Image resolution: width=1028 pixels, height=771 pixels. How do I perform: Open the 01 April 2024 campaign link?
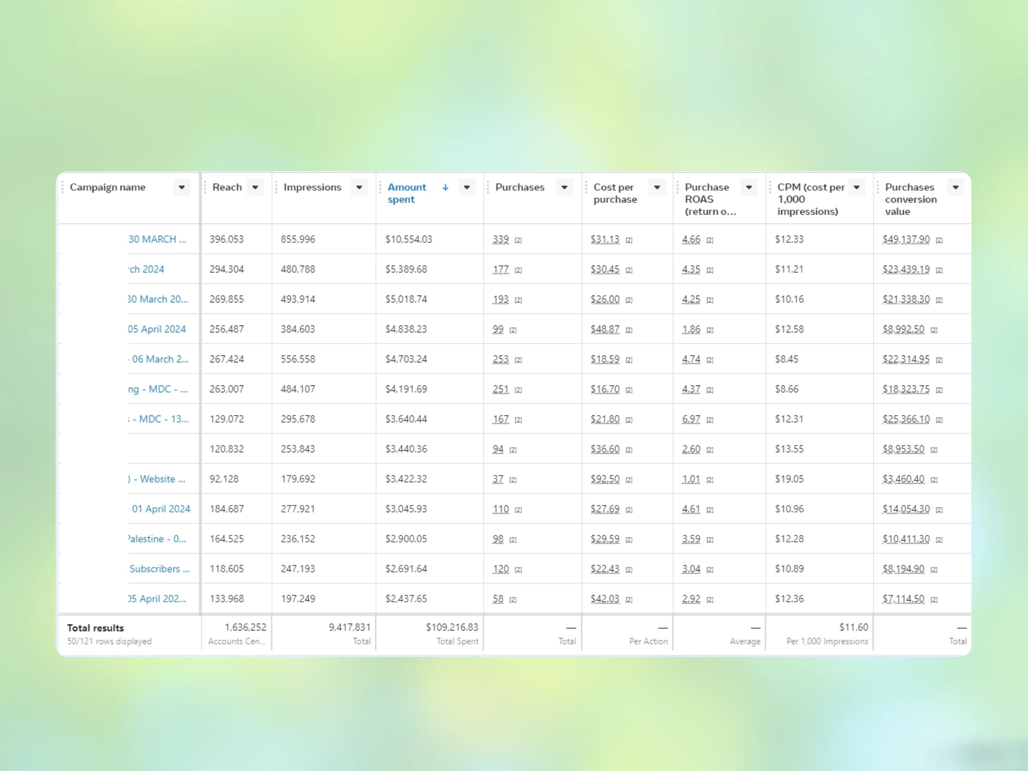[x=161, y=509]
